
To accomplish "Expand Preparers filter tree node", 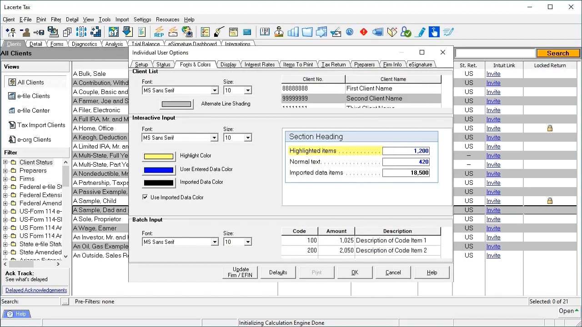I will point(5,170).
